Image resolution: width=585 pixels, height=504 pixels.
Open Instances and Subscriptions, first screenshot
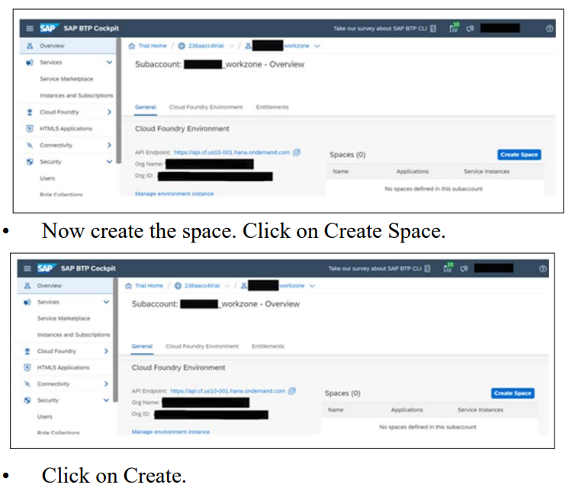(x=76, y=95)
